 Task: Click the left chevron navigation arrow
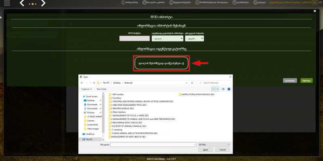[22, 3]
